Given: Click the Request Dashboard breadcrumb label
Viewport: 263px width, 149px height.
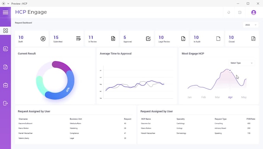Looking at the screenshot, I should pyautogui.click(x=24, y=23).
